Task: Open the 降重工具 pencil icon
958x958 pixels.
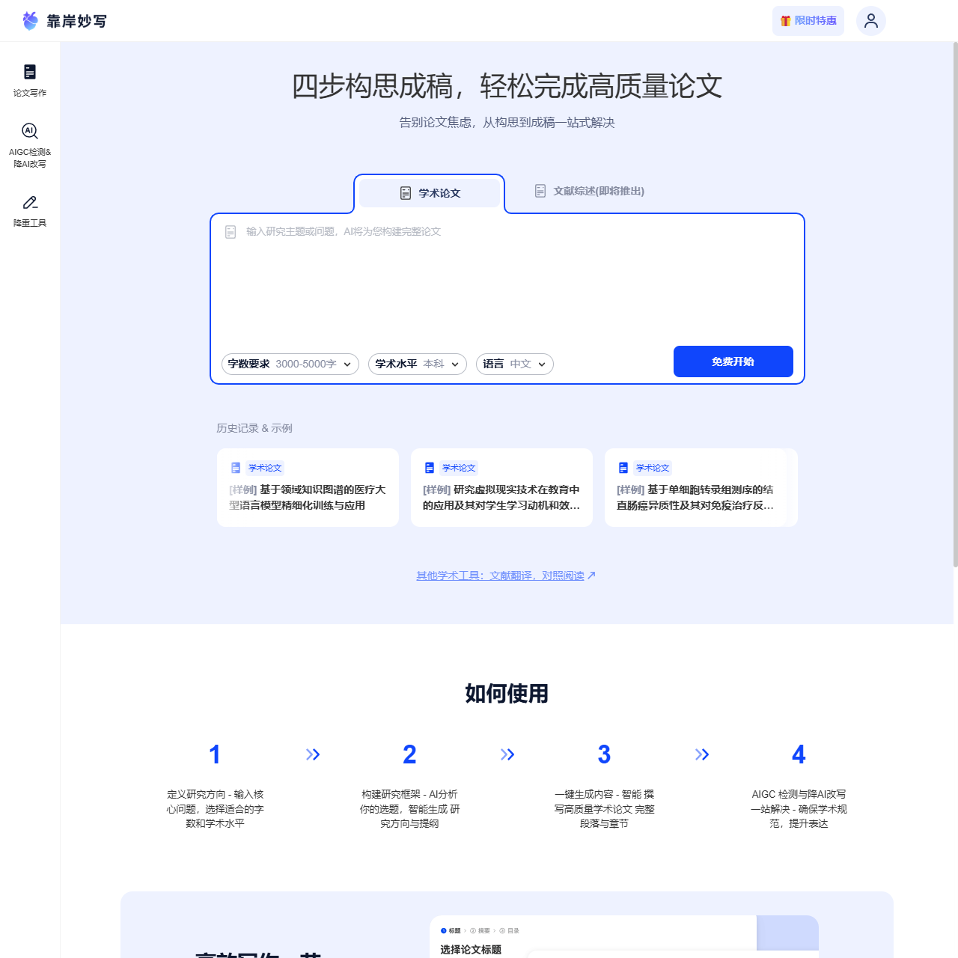Action: pos(30,203)
